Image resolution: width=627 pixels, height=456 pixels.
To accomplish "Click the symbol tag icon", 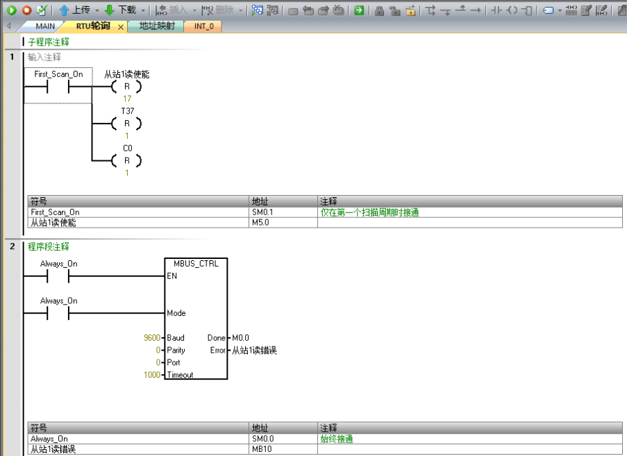I will [x=549, y=10].
